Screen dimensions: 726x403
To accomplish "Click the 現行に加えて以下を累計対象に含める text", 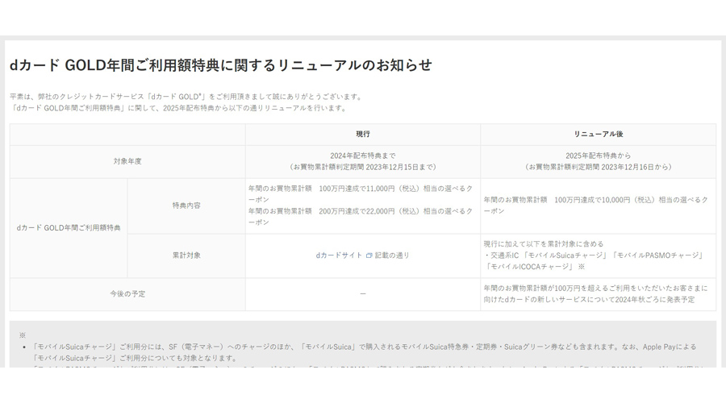I will pos(544,244).
